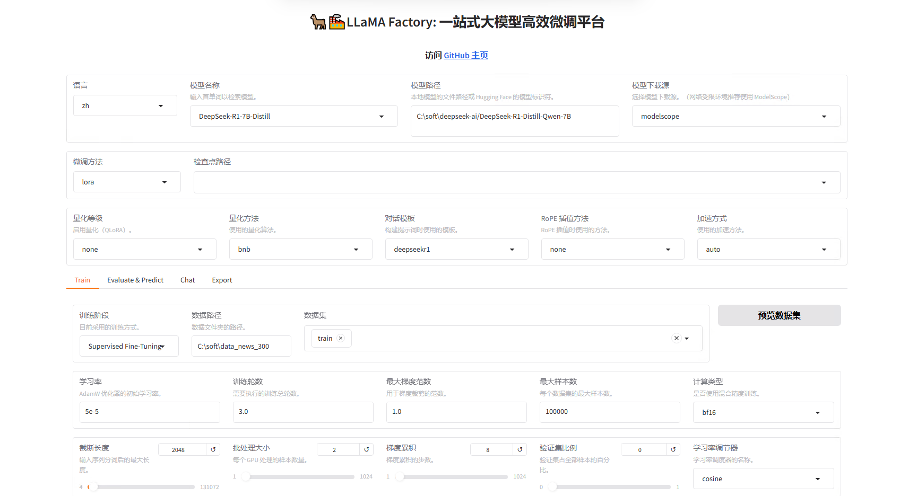Adjust the 梯度累积 slider
The width and height of the screenshot is (900, 496).
tap(451, 476)
